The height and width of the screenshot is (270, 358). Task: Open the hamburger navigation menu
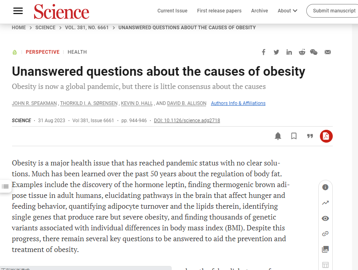18,11
